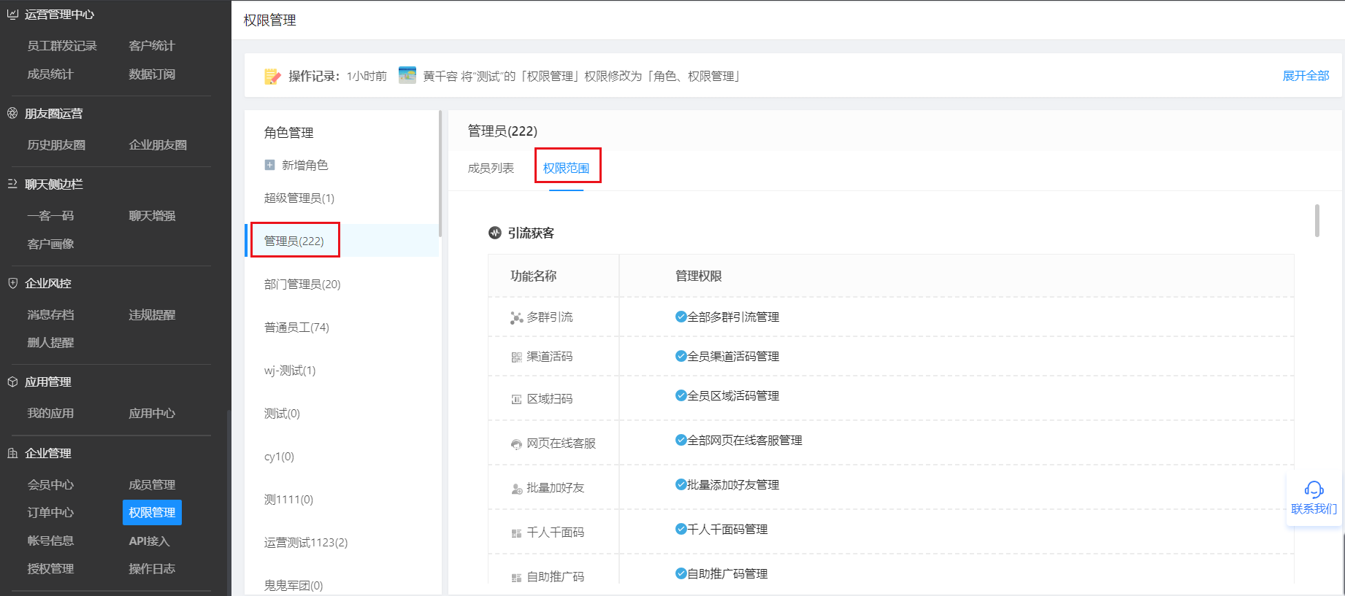Select the 测试(0) role

pyautogui.click(x=282, y=413)
